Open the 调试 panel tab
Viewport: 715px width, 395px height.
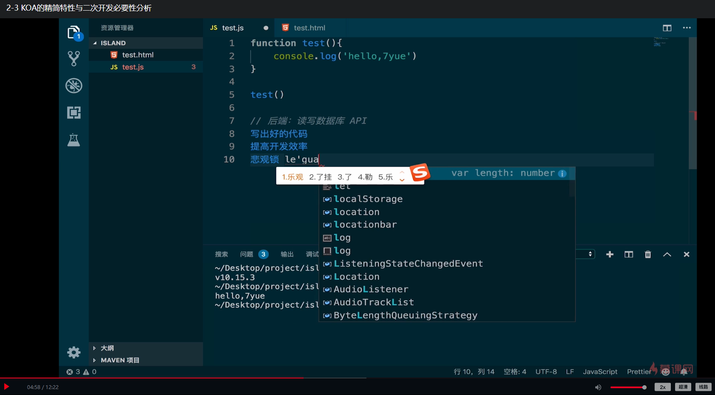(312, 254)
